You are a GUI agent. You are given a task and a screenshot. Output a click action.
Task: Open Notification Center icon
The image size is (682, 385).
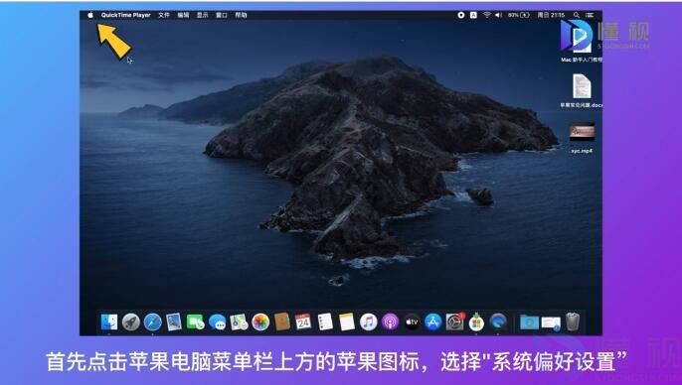(x=590, y=15)
